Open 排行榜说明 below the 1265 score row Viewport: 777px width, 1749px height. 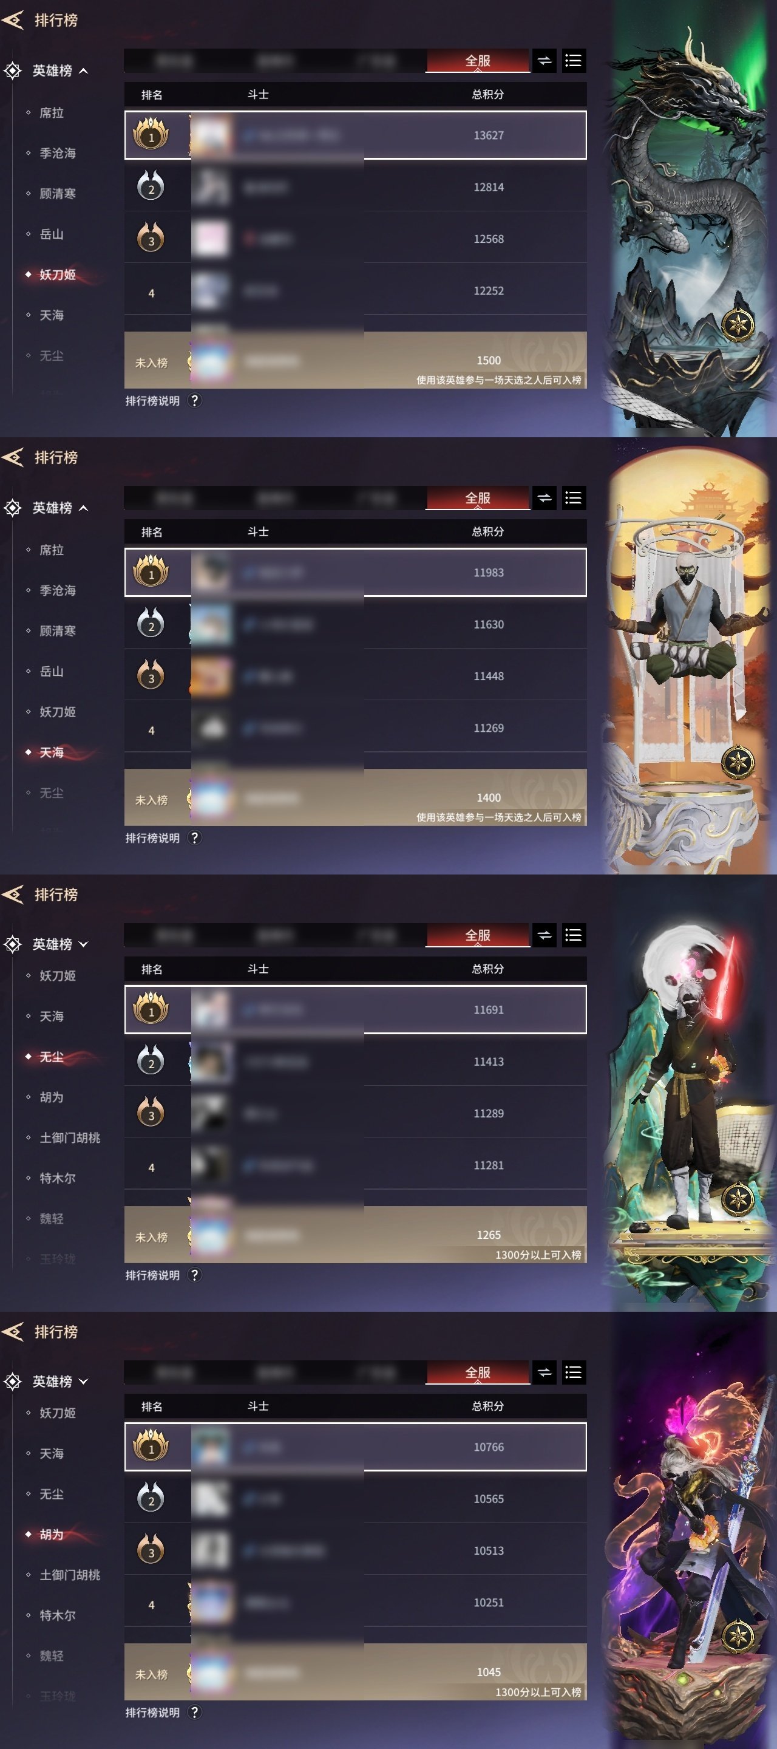pyautogui.click(x=153, y=1275)
